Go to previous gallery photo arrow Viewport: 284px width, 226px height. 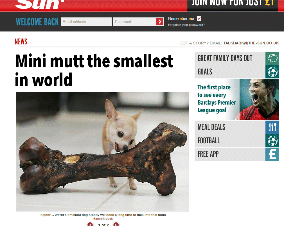tap(90, 224)
